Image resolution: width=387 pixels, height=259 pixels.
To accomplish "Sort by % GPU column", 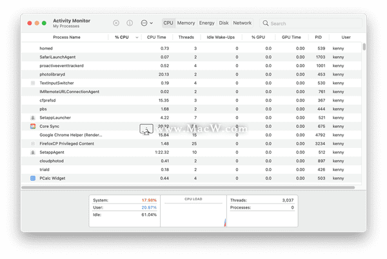I will click(258, 37).
